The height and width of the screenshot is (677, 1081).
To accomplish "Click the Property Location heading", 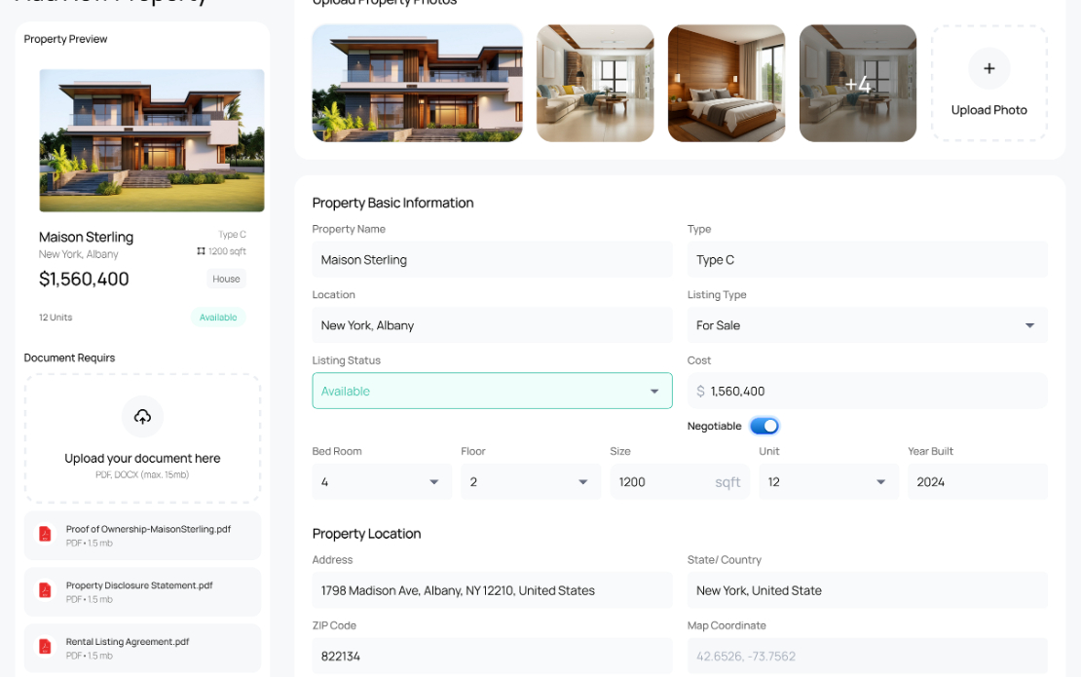I will click(x=366, y=534).
